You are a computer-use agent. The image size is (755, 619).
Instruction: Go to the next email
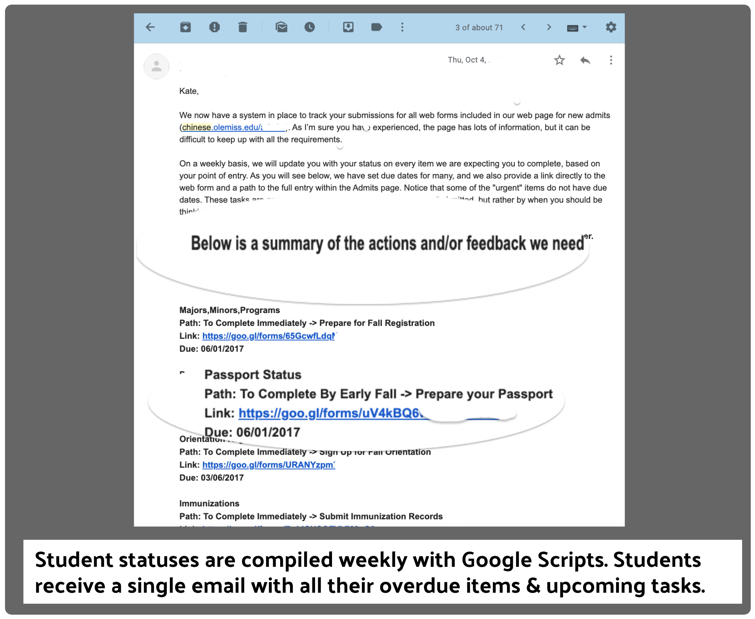pos(549,27)
